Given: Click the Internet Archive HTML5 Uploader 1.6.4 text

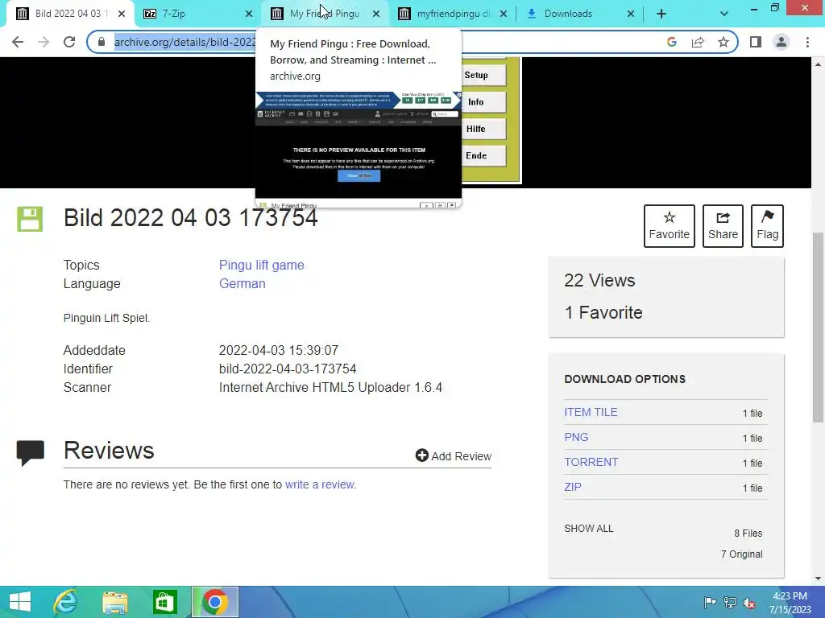Looking at the screenshot, I should (x=330, y=387).
